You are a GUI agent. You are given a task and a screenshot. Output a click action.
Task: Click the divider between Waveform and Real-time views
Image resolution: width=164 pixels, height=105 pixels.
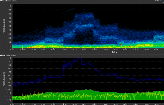pos(82,54)
